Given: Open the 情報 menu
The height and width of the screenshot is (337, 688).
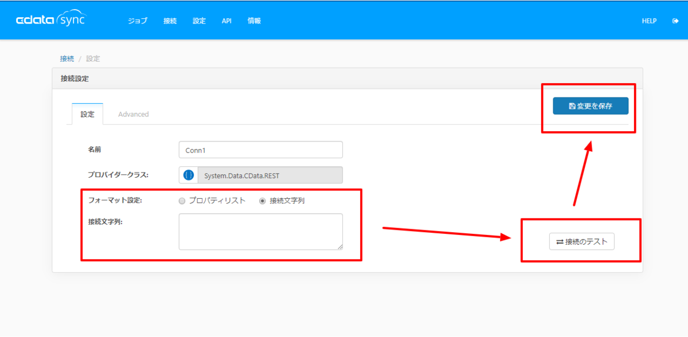Looking at the screenshot, I should click(254, 21).
